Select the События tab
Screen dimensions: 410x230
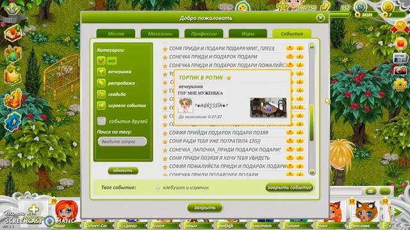292,34
